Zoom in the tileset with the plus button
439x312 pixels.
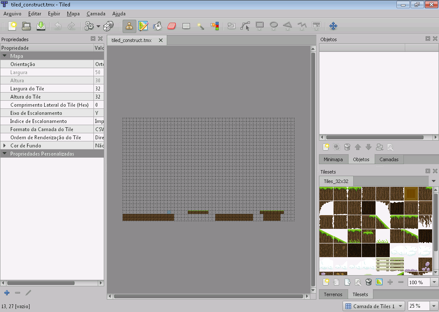(x=389, y=282)
